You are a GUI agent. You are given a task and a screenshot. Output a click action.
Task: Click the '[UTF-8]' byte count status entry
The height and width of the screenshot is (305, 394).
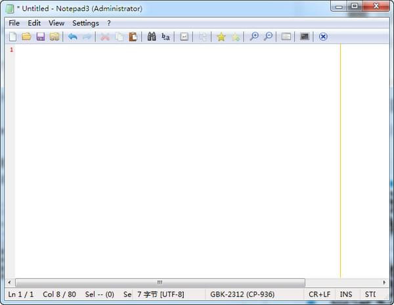pyautogui.click(x=161, y=294)
